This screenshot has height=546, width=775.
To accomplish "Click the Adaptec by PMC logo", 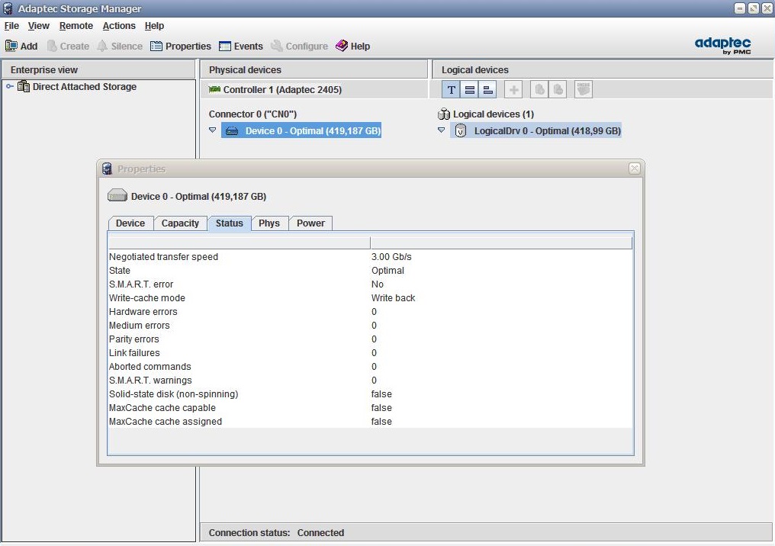I will pos(722,46).
